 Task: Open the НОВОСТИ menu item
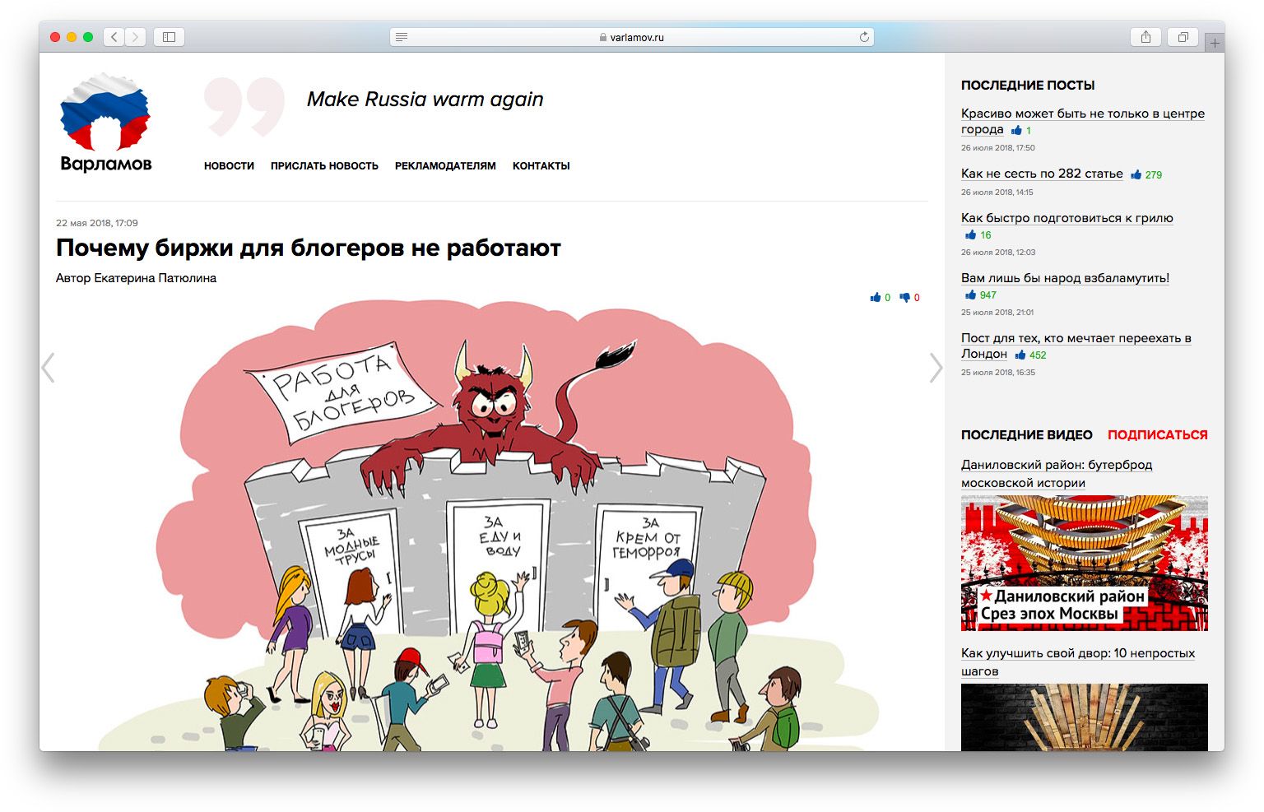pos(229,166)
